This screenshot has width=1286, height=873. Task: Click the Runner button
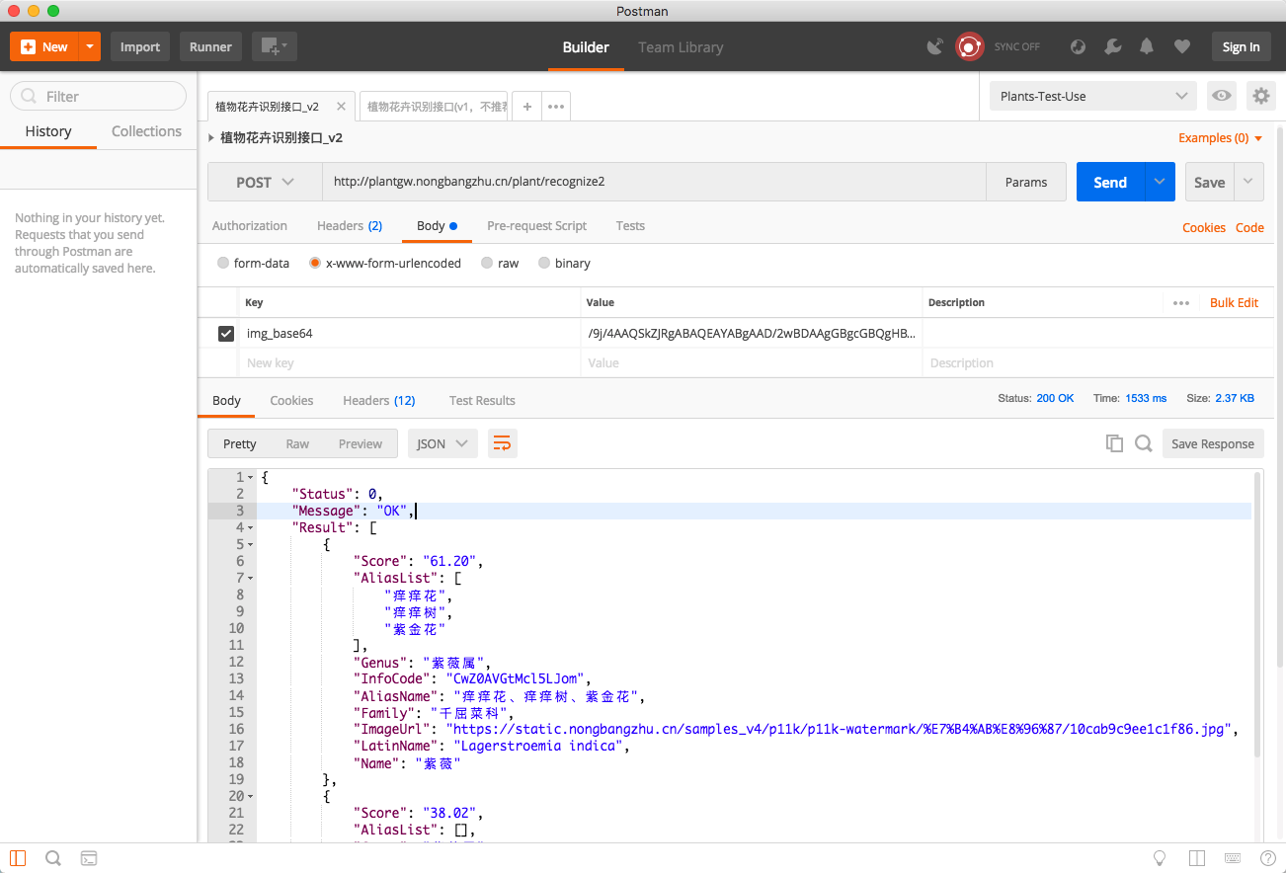(x=210, y=46)
